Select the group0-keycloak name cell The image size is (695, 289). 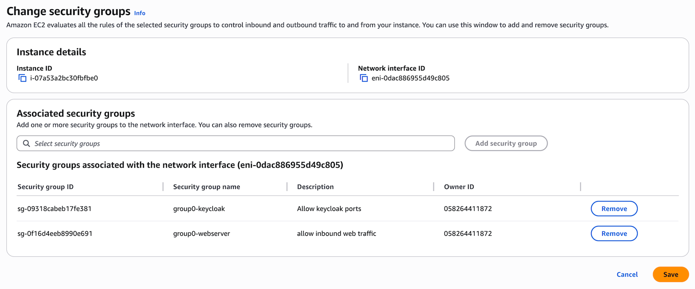tap(199, 209)
